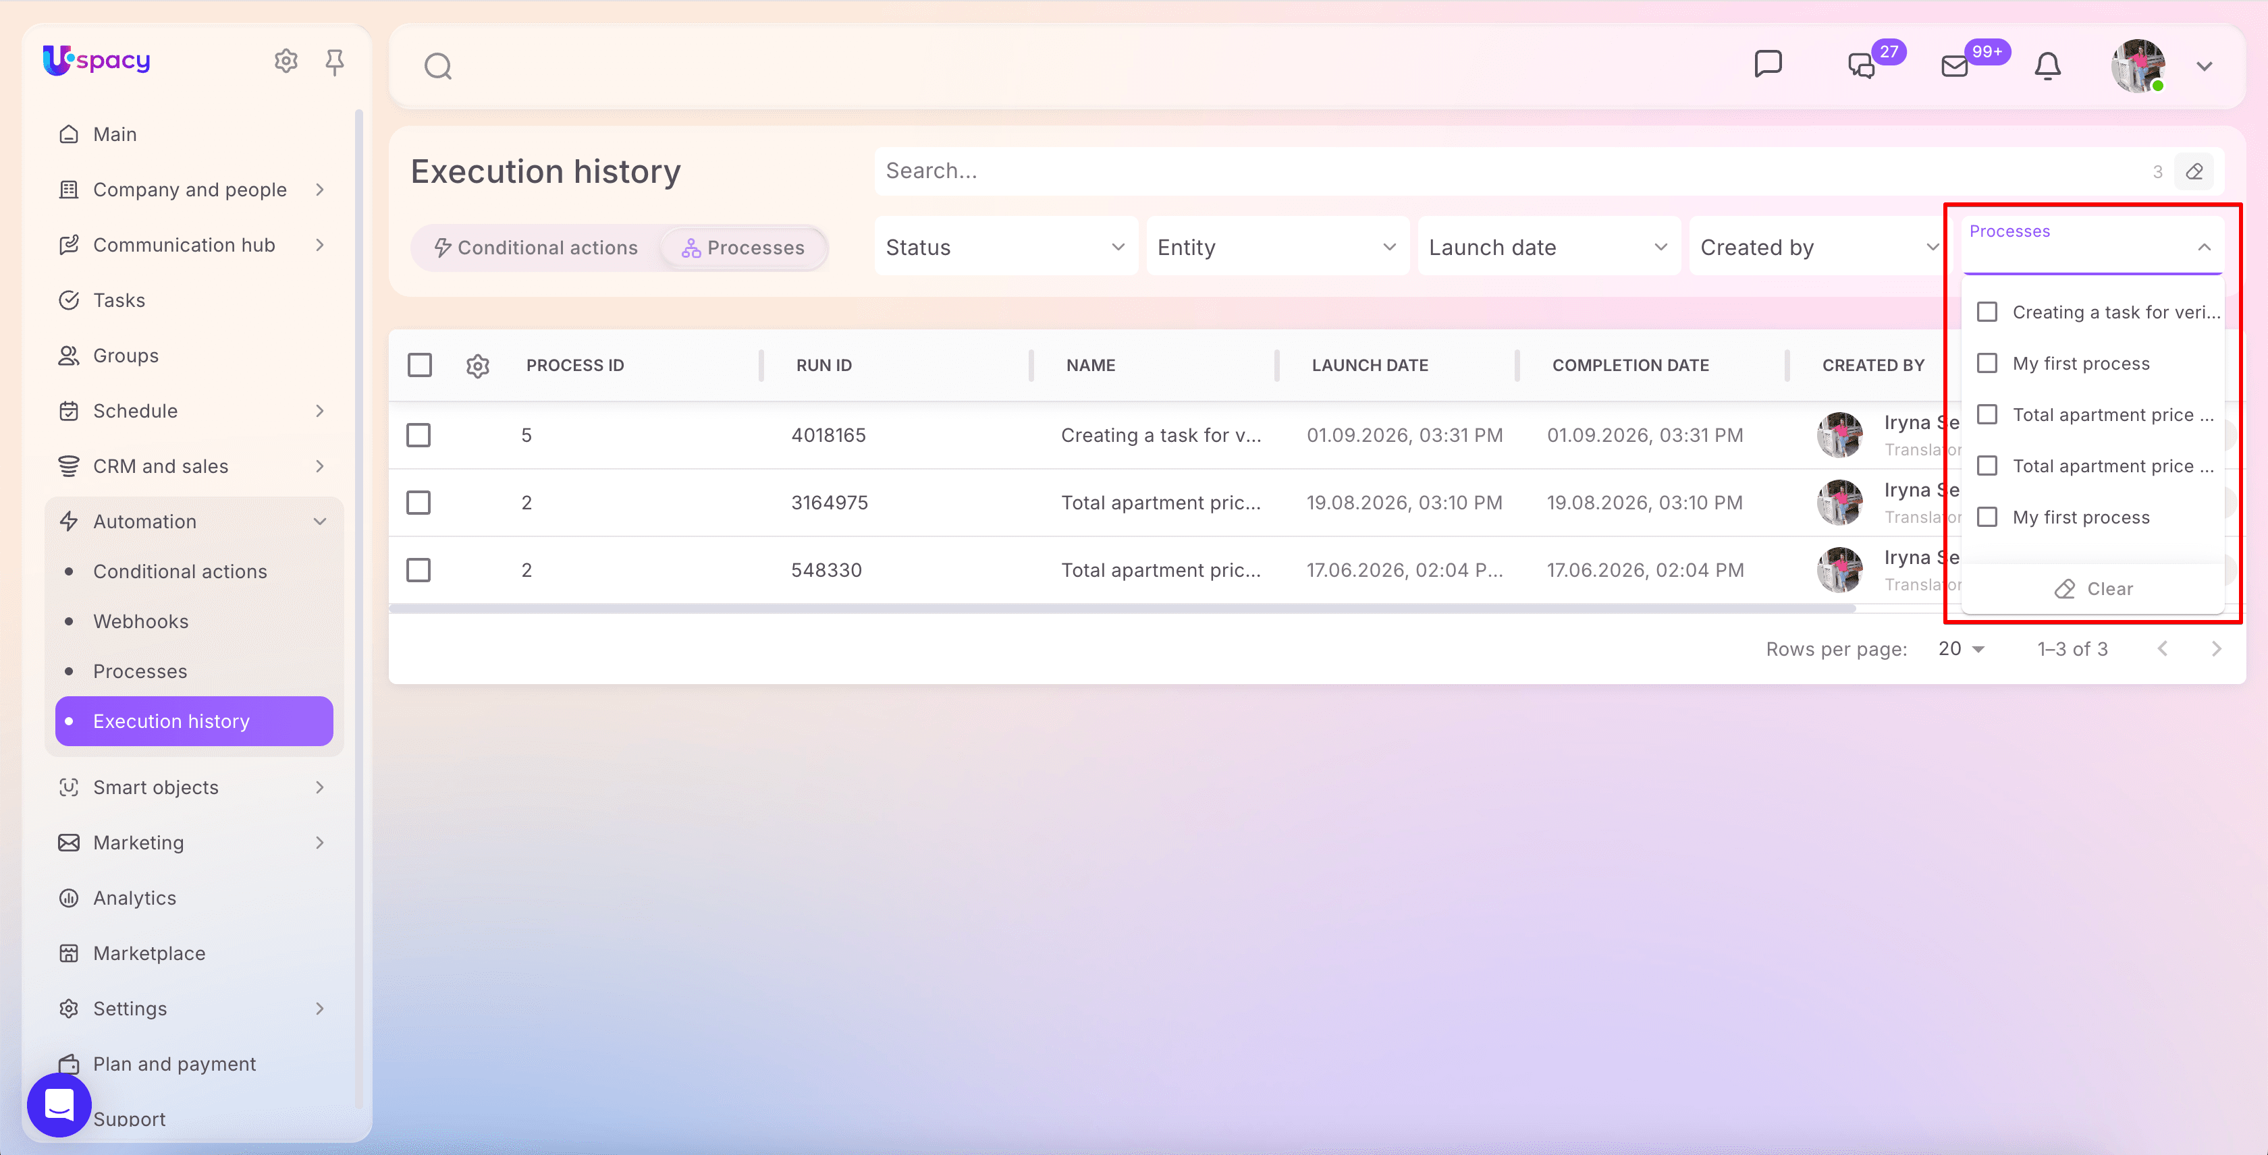Open comments icon with 27 badge
This screenshot has width=2268, height=1155.
[x=1861, y=66]
